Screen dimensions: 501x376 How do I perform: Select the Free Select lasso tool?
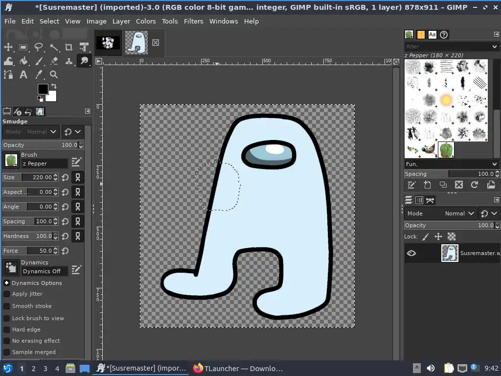click(39, 47)
